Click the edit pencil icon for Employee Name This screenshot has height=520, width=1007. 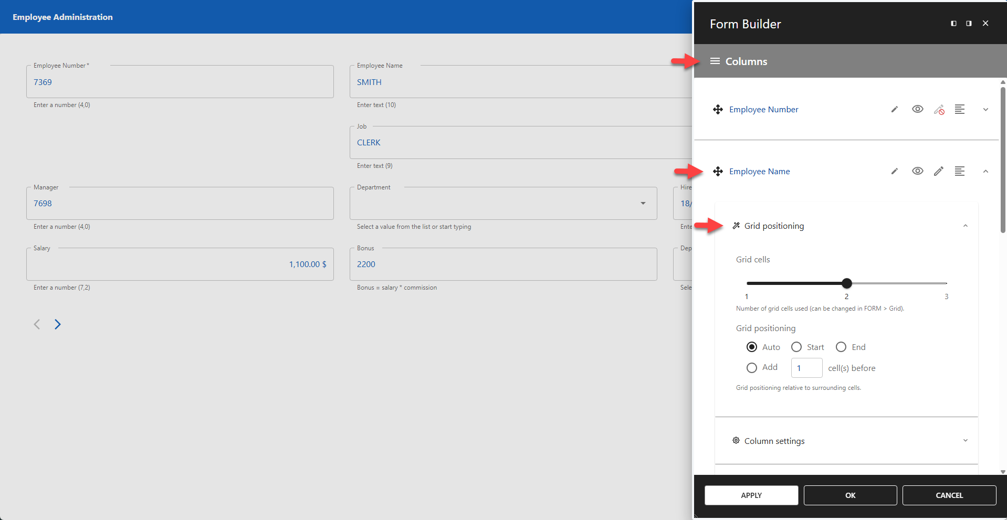pyautogui.click(x=938, y=171)
